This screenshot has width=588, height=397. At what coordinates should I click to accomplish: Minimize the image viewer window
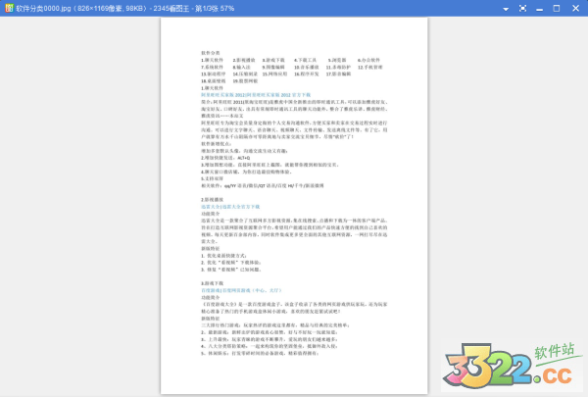tap(539, 10)
